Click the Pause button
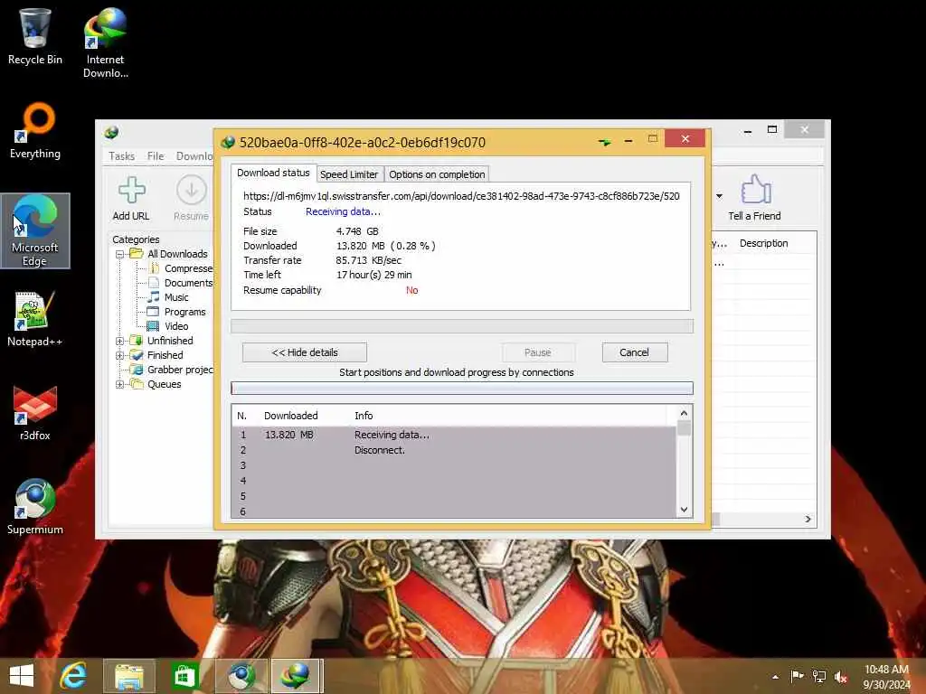 [538, 352]
